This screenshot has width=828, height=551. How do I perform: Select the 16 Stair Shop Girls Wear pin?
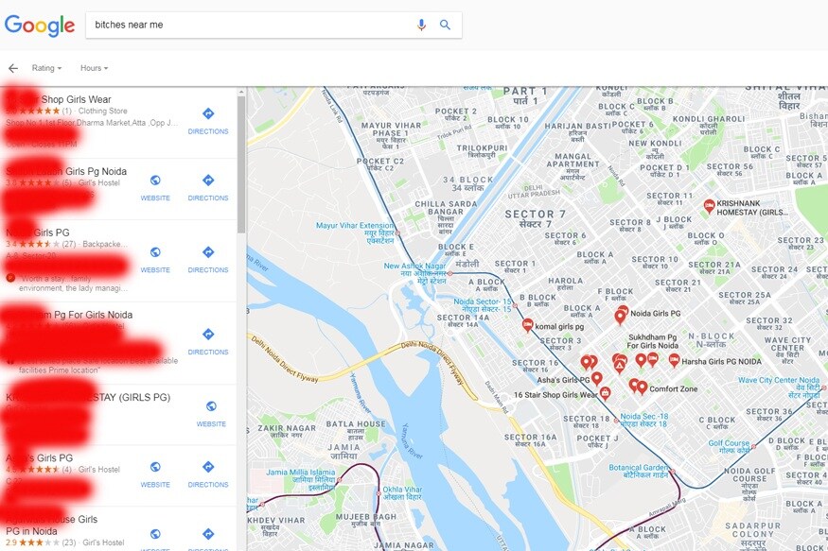pos(606,393)
